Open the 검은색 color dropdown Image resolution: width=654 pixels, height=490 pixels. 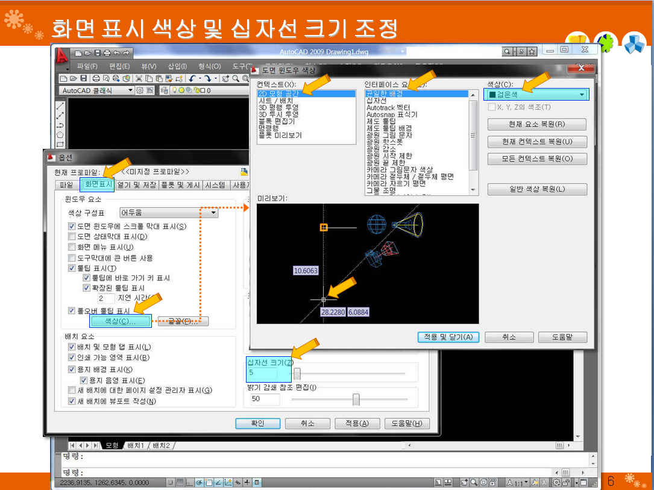582,95
